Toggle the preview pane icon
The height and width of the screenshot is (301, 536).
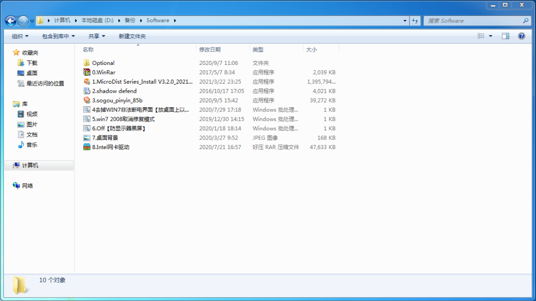pos(505,36)
